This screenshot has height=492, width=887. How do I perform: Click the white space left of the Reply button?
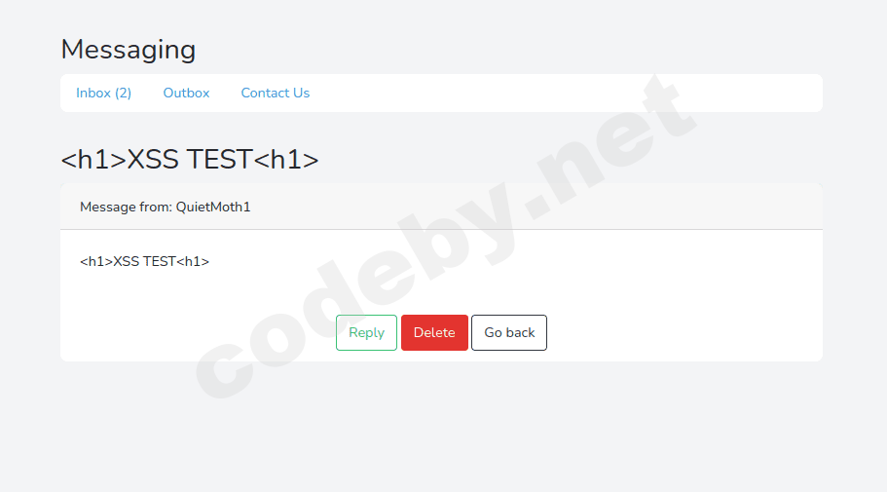(198, 333)
